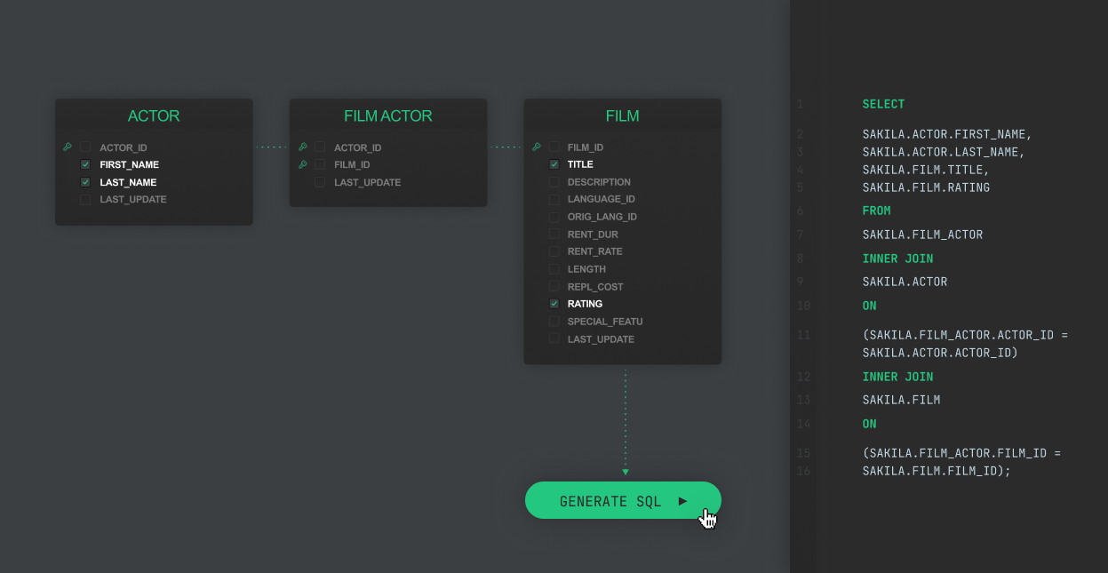Select the key icon next to FILM_ID in FILM
The height and width of the screenshot is (573, 1108).
(x=538, y=147)
